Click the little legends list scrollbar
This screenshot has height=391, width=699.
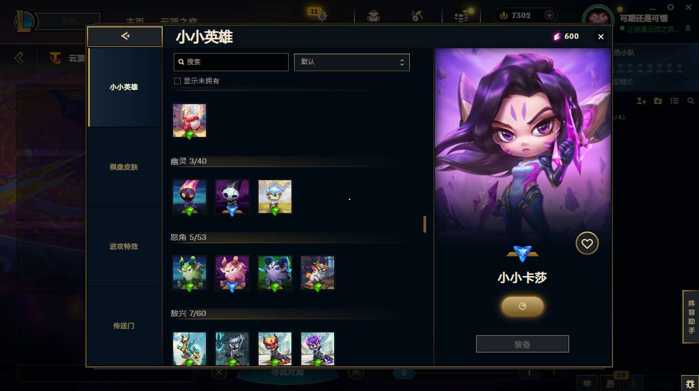pyautogui.click(x=425, y=225)
